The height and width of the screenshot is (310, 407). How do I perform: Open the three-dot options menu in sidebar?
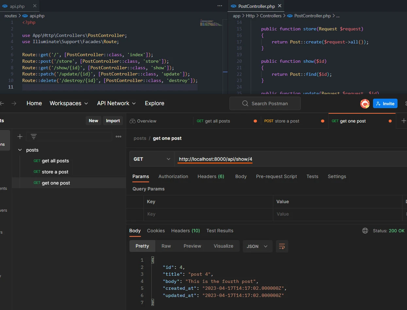(118, 137)
